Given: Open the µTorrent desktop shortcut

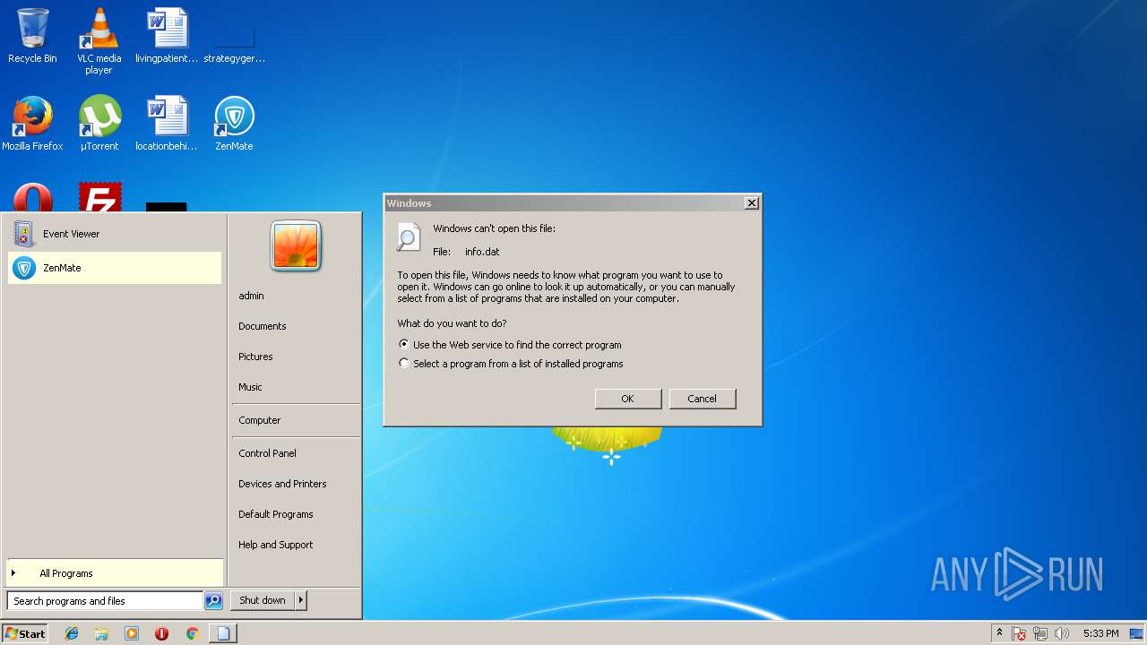Looking at the screenshot, I should [99, 124].
